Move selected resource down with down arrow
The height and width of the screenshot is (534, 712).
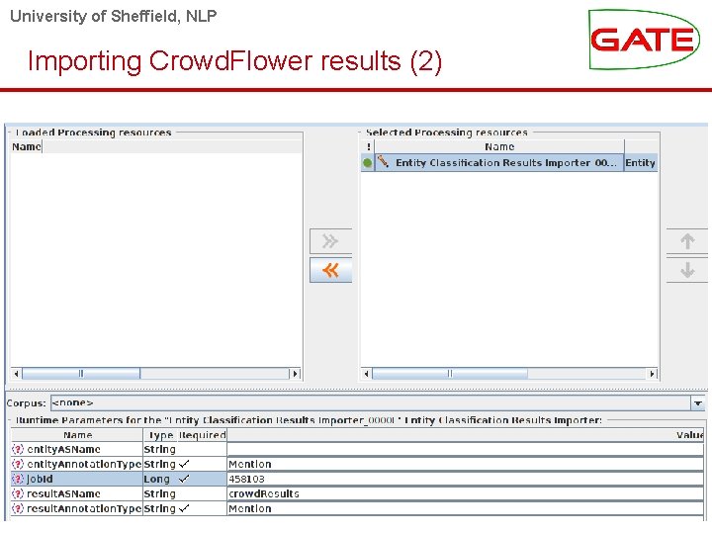point(687,270)
